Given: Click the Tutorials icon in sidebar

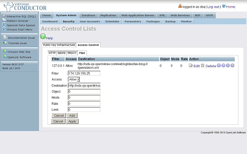Looking at the screenshot, I should tap(5, 43).
